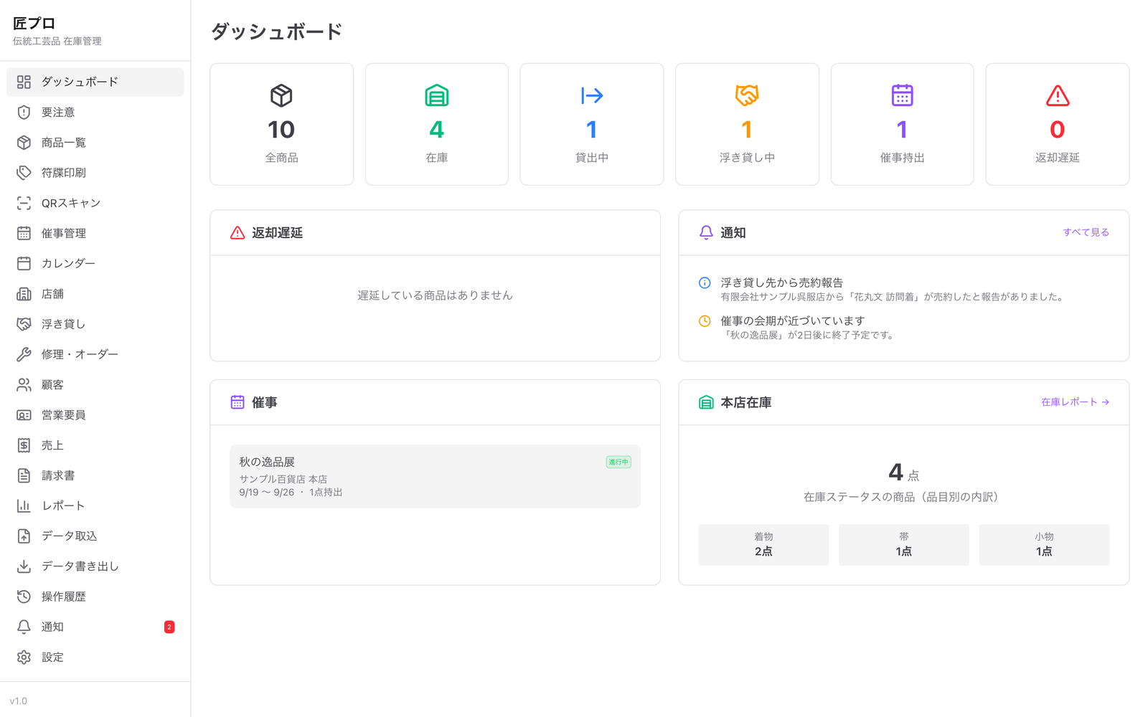Click the red warning icon on 返却遅延 card
Viewport: 1148px width, 717px height.
[1058, 95]
